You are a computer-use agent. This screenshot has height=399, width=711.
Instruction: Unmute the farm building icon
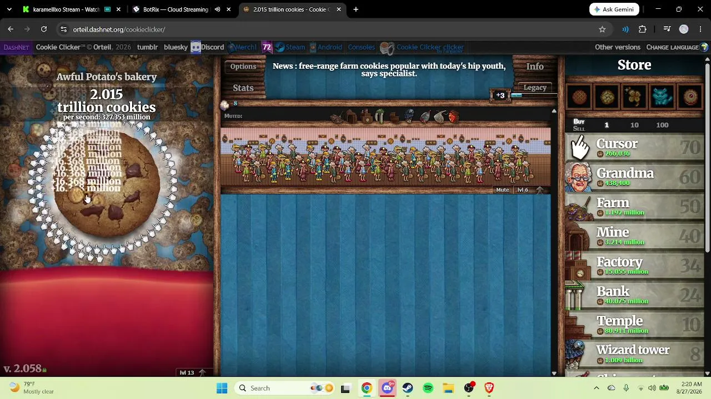[337, 117]
